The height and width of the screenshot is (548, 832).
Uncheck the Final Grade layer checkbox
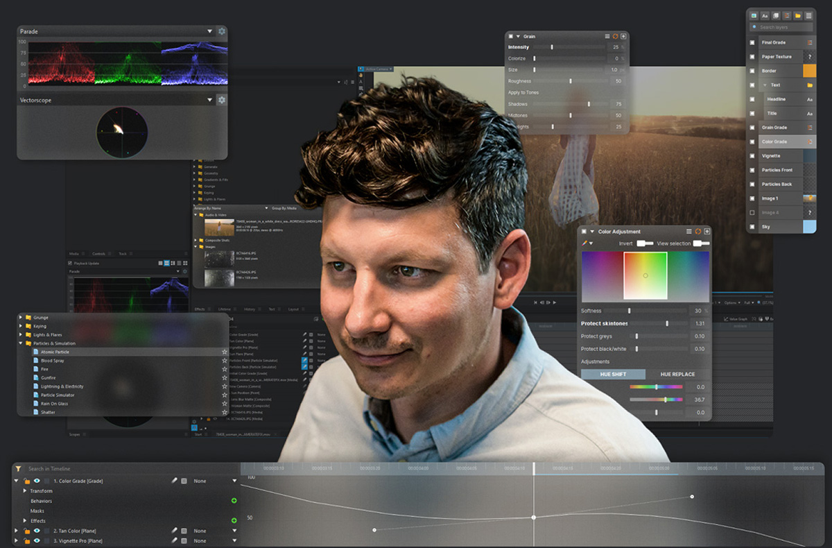pos(752,42)
